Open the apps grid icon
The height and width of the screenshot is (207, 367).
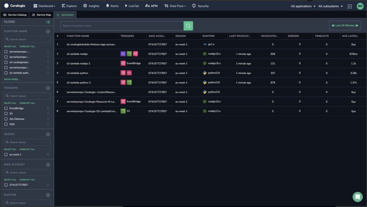coord(349,6)
